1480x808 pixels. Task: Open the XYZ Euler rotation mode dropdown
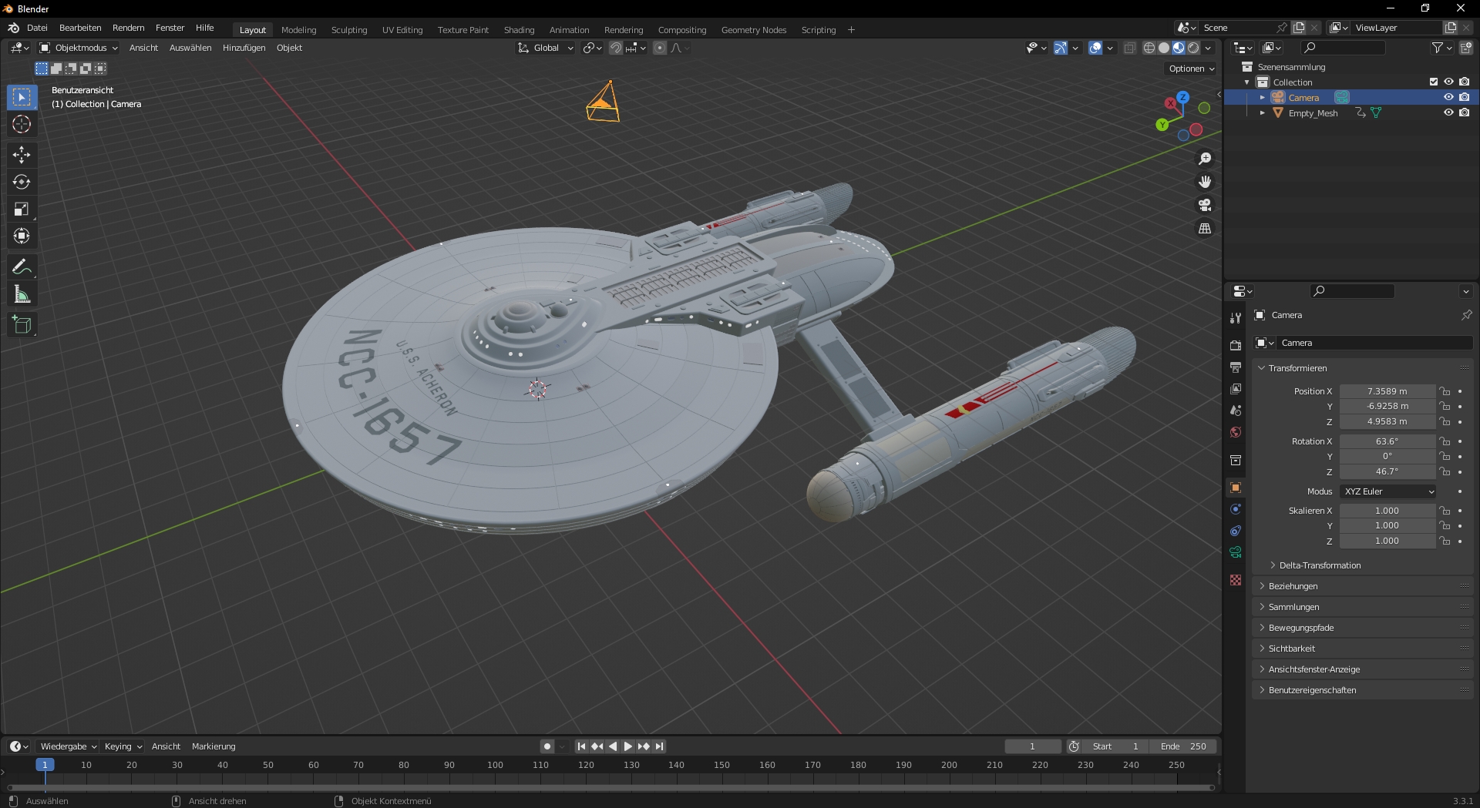point(1388,491)
